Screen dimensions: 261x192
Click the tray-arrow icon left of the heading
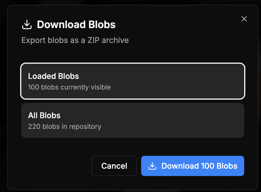pyautogui.click(x=27, y=25)
